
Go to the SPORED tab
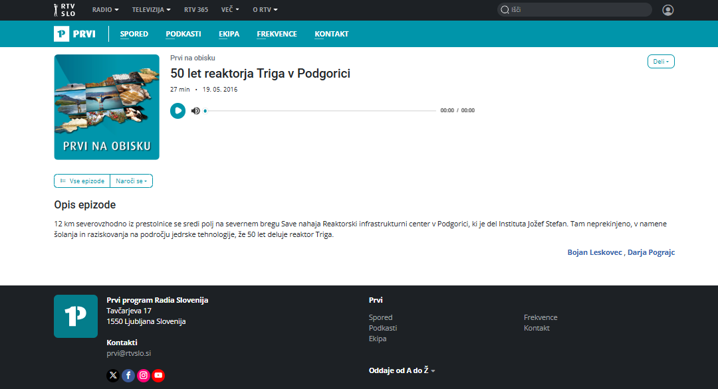pos(134,34)
